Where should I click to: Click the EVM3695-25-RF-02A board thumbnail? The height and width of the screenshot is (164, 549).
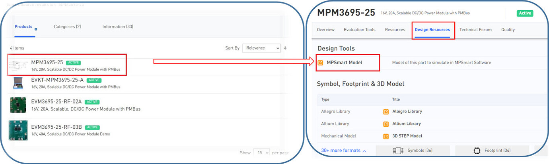pyautogui.click(x=18, y=105)
